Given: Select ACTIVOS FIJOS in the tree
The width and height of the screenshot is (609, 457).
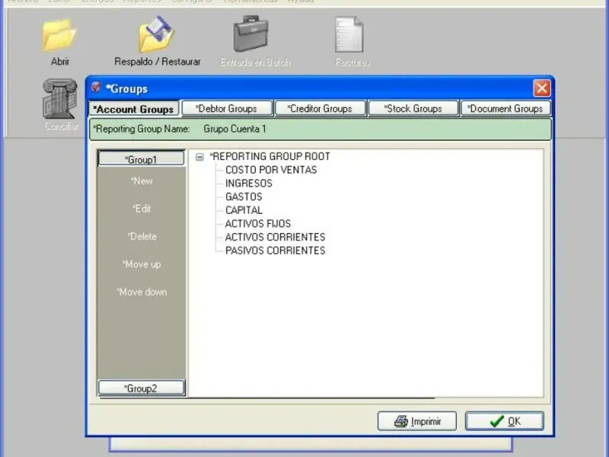Looking at the screenshot, I should pyautogui.click(x=258, y=223).
